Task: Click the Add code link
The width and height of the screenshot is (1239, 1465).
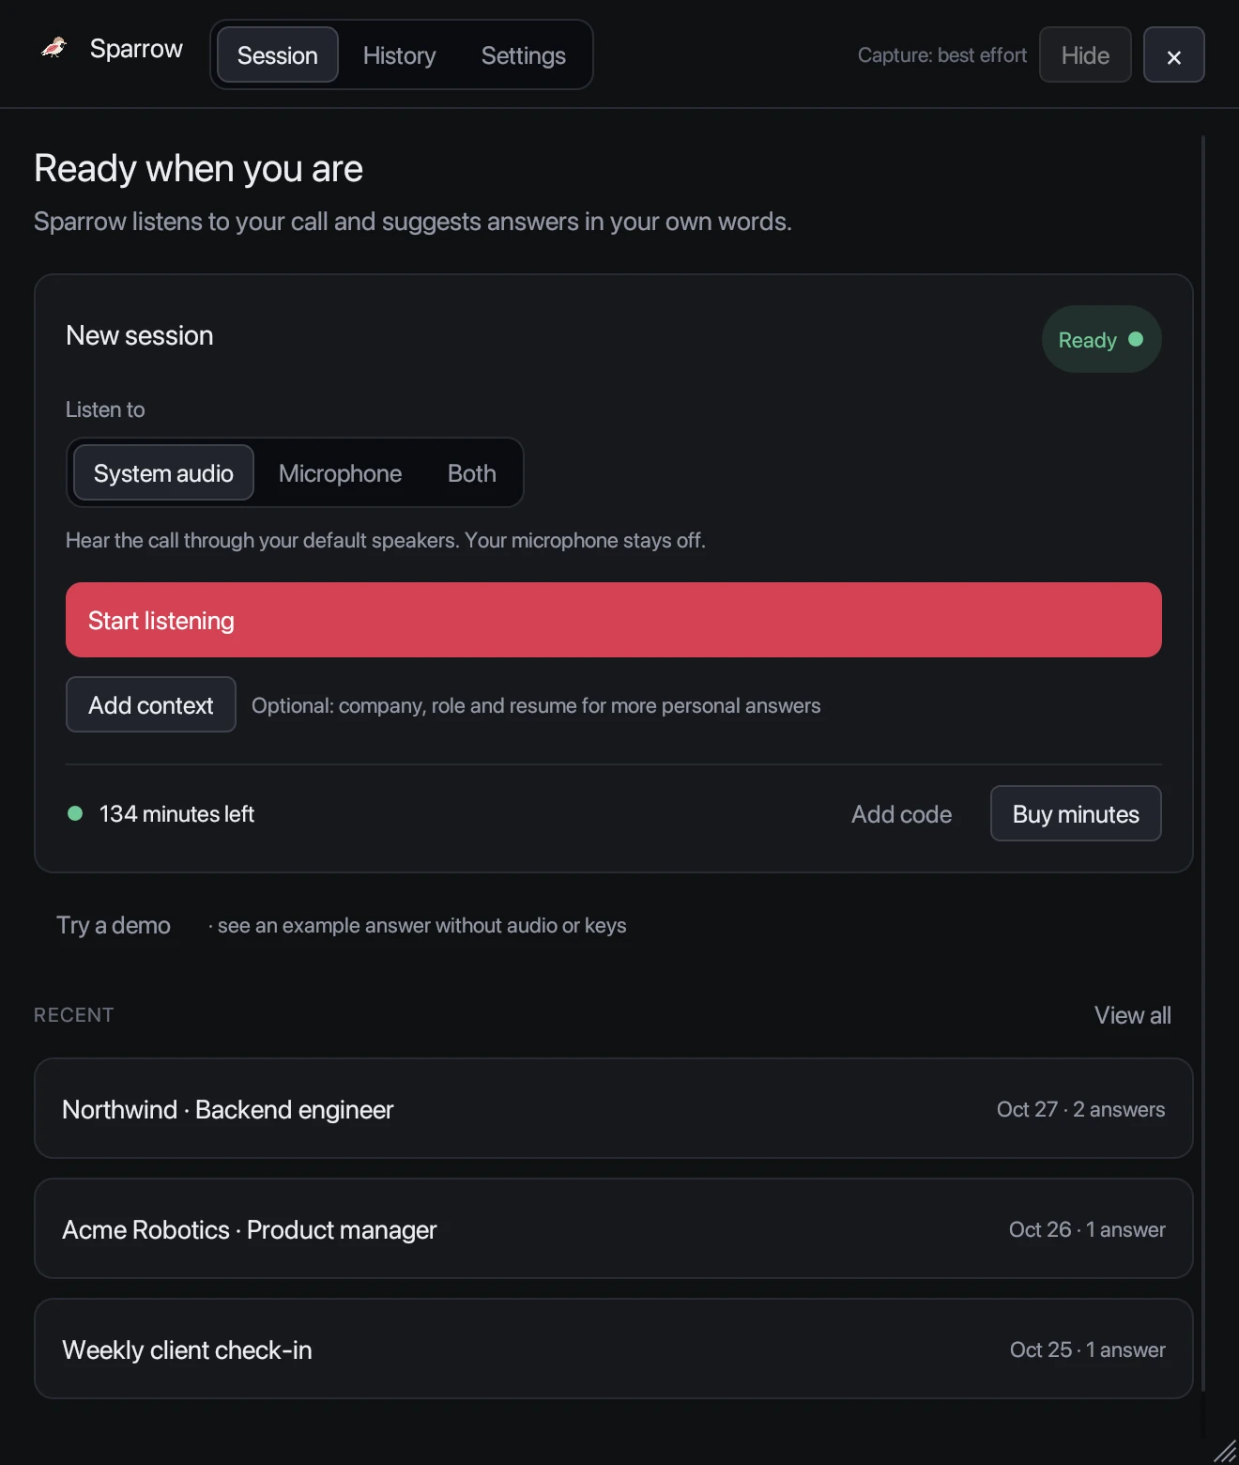Action: [x=901, y=814]
